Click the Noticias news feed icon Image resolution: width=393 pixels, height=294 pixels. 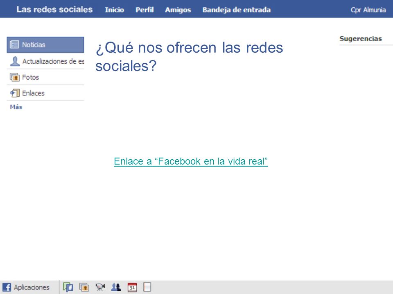click(14, 45)
